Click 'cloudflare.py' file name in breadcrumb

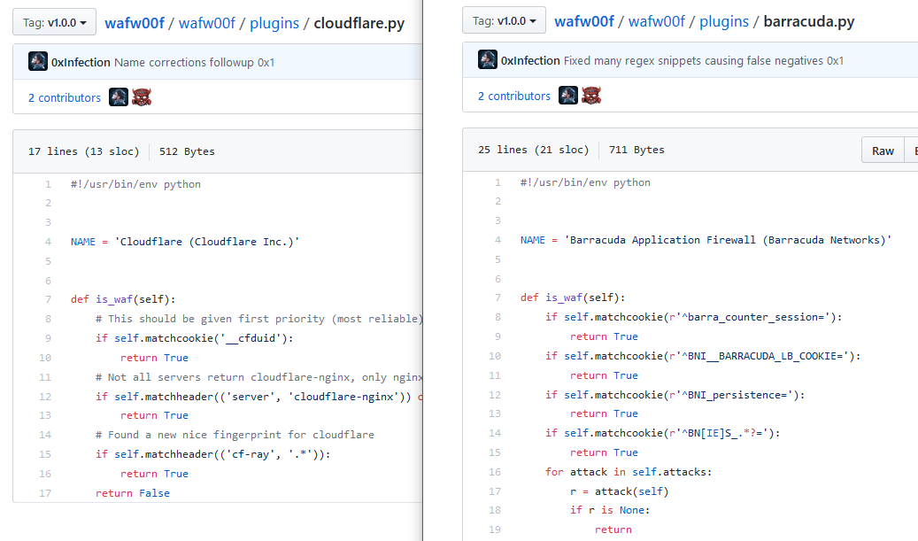tap(359, 23)
